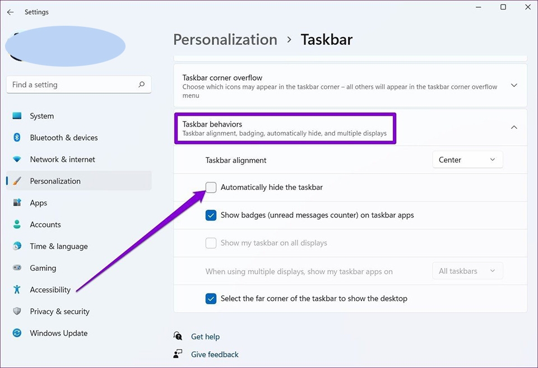
Task: Open Apps settings category
Action: coord(78,202)
